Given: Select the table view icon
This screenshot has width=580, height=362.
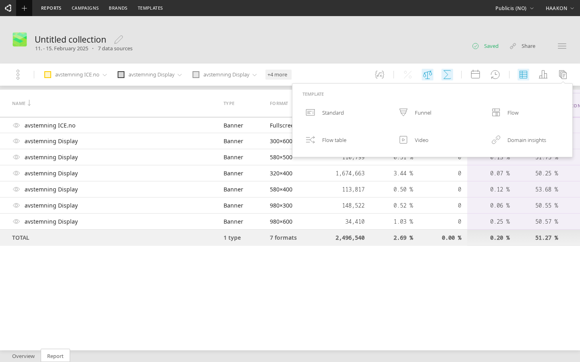Looking at the screenshot, I should pyautogui.click(x=523, y=74).
